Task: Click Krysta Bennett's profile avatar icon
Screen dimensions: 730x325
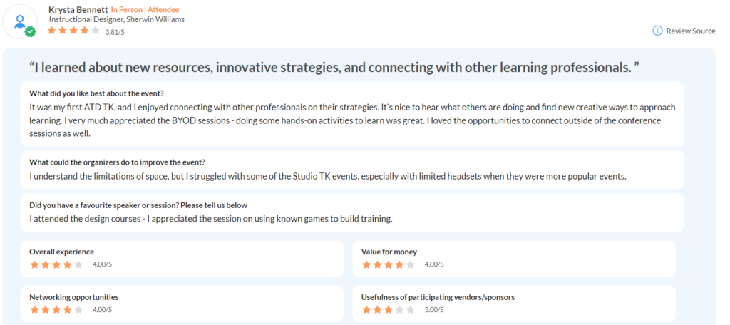Action: 21,22
